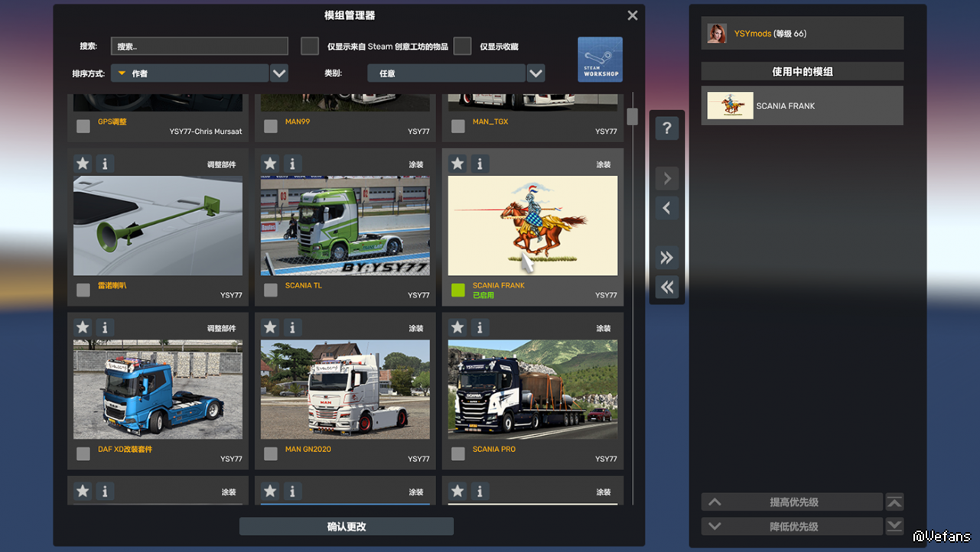This screenshot has height=552, width=980.
Task: Select the DAF XD blue truck thumbnail
Action: point(158,390)
